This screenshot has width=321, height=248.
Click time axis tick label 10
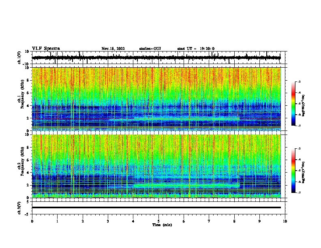pos(285,221)
